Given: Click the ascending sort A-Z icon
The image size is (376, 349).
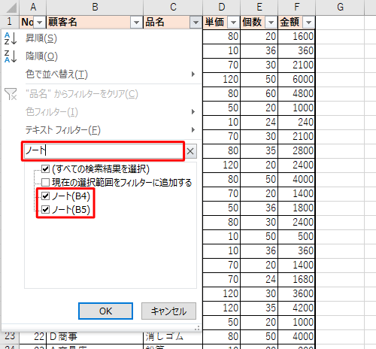Looking at the screenshot, I should pyautogui.click(x=11, y=38).
